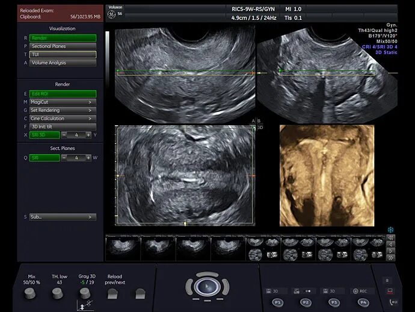Click the 3D orientation axes icon

coord(85,305)
